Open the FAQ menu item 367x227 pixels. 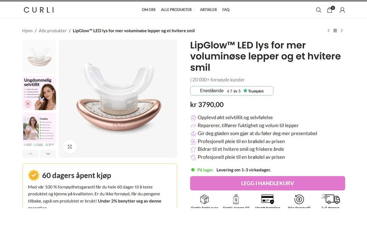226,10
